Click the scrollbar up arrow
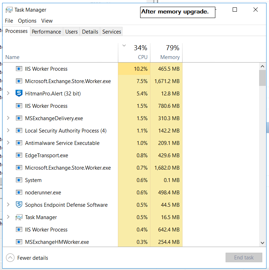The width and height of the screenshot is (269, 270). 262,66
